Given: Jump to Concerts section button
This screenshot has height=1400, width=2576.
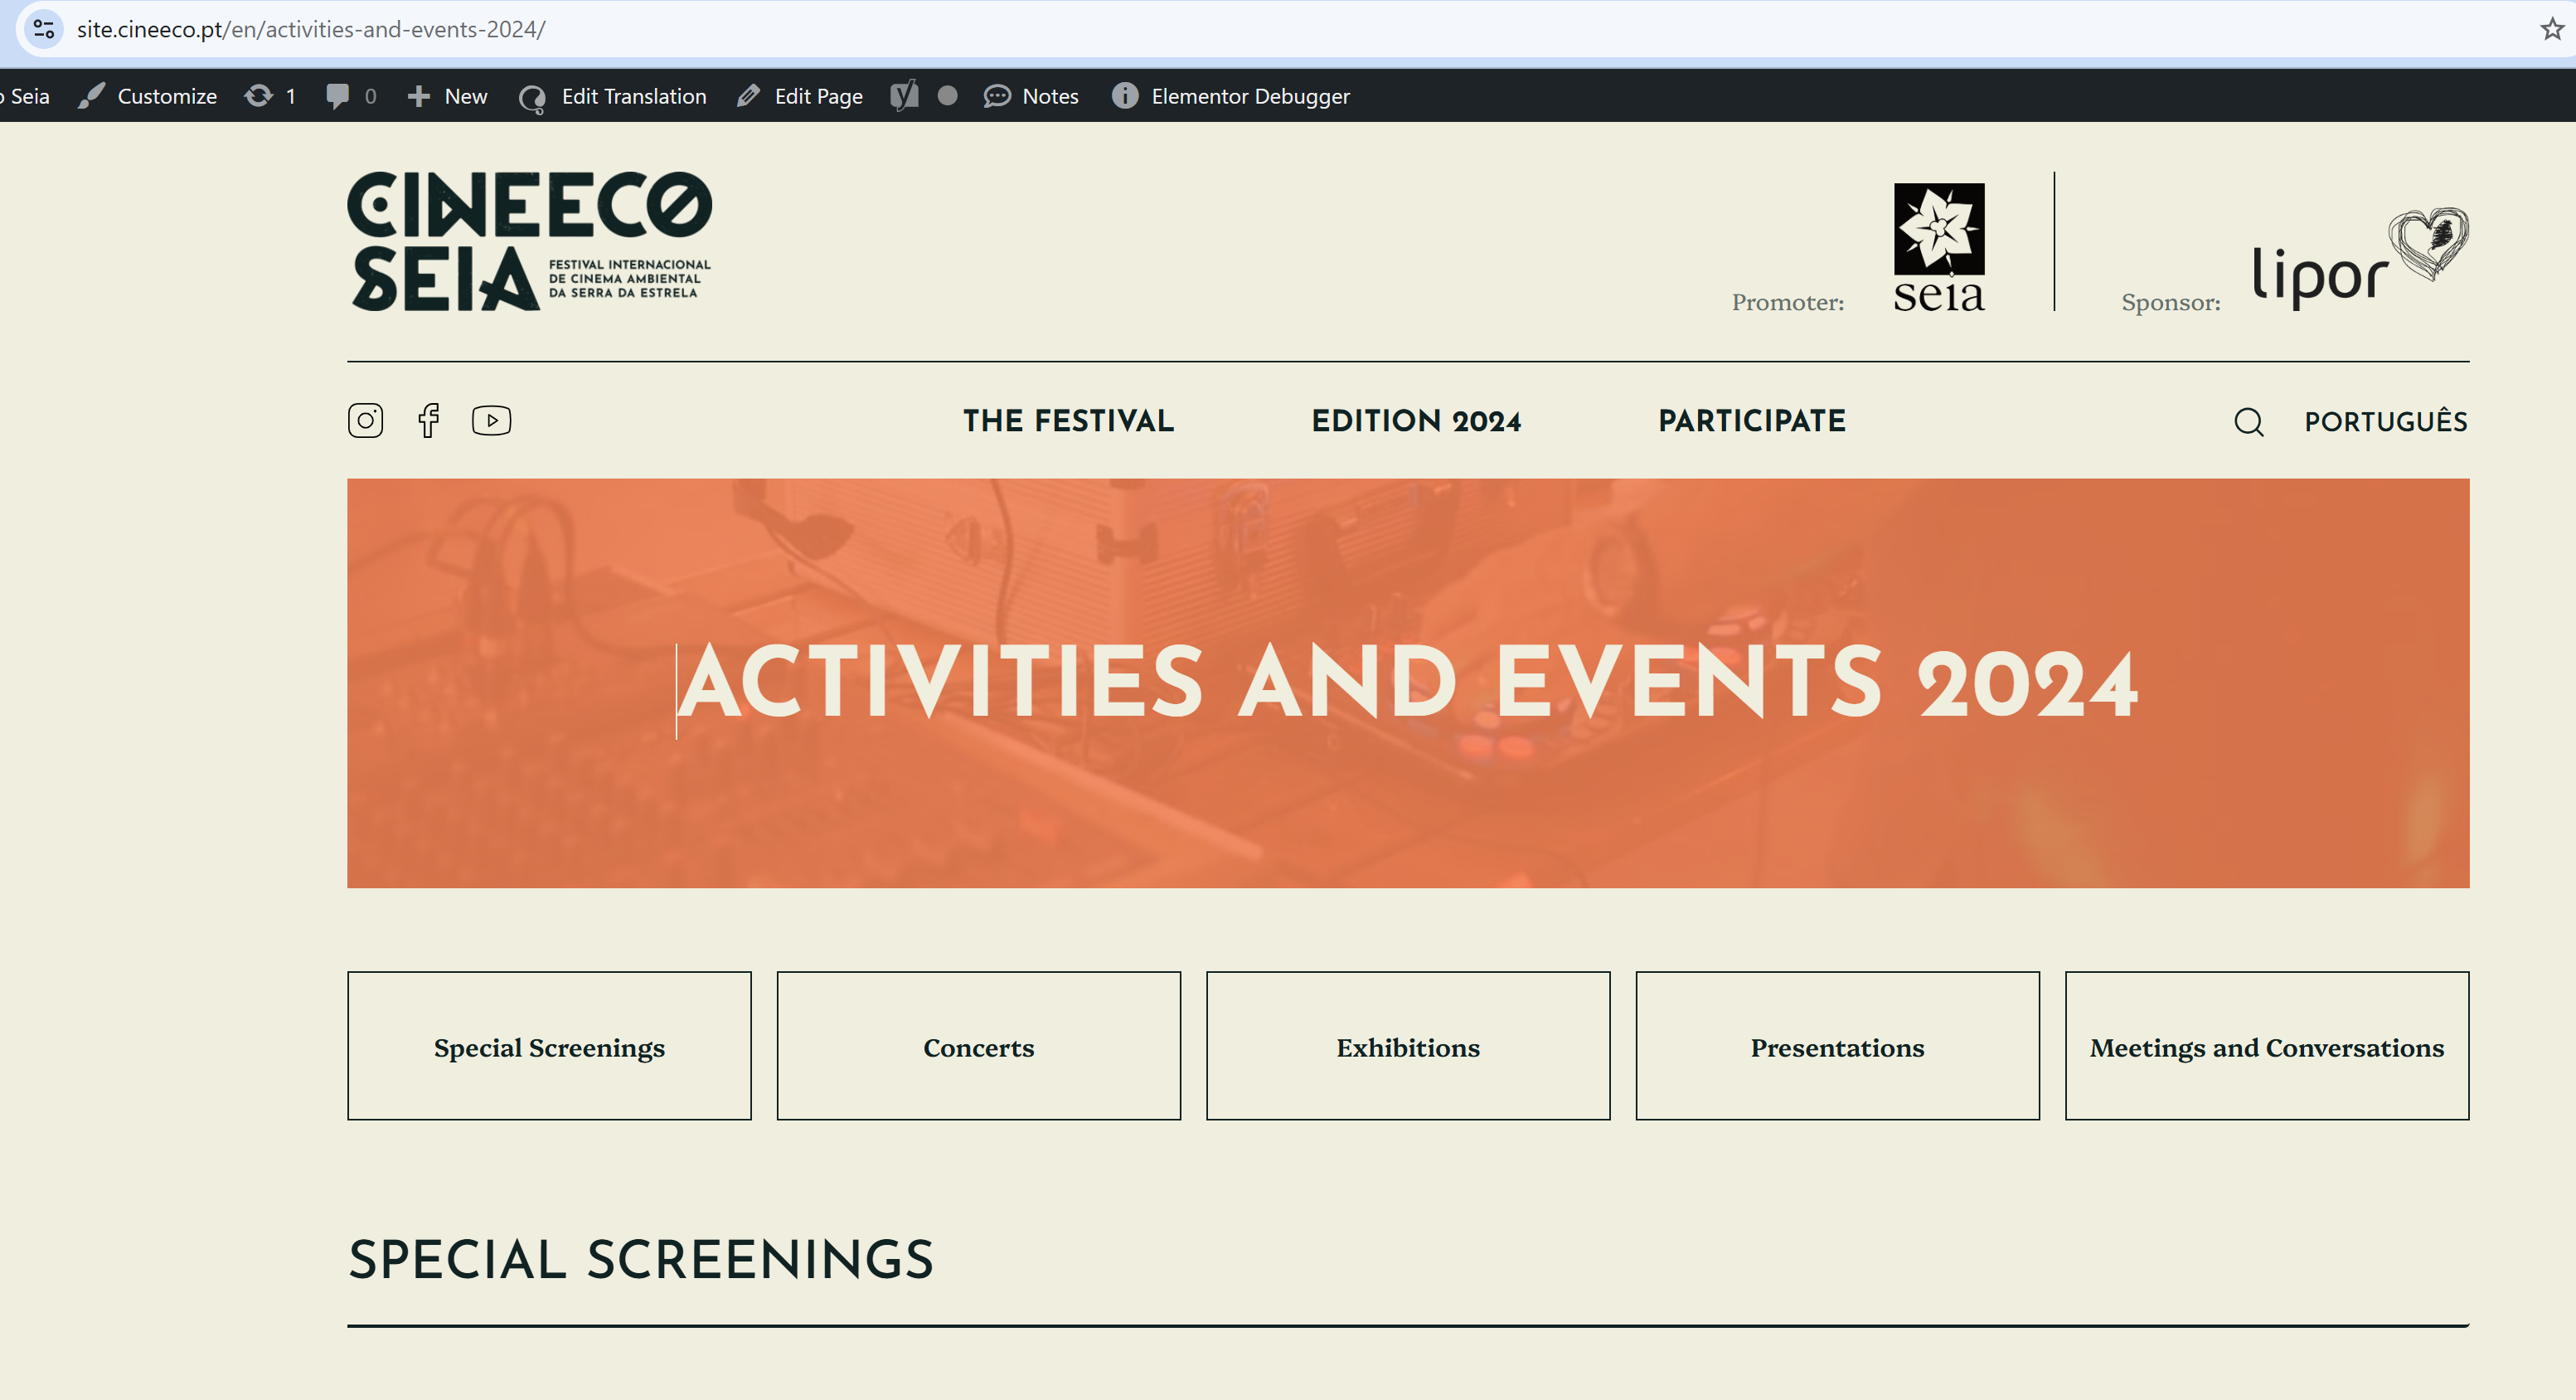Looking at the screenshot, I should [x=978, y=1046].
